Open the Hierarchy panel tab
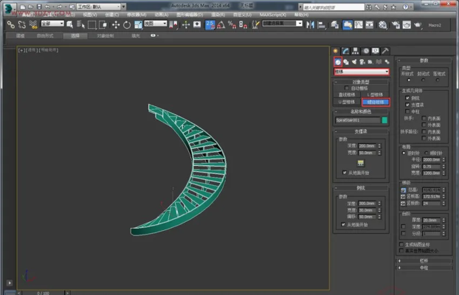Image resolution: width=459 pixels, height=295 pixels. (x=356, y=51)
